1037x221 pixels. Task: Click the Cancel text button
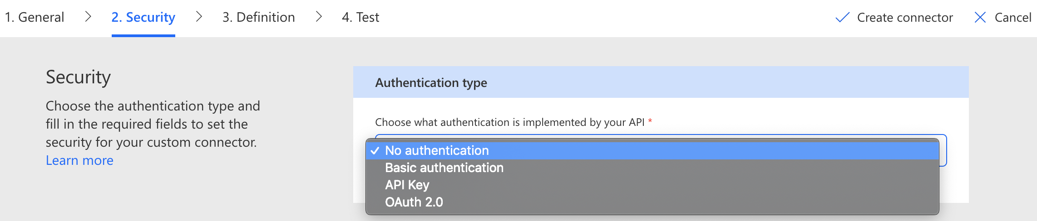coord(1013,18)
